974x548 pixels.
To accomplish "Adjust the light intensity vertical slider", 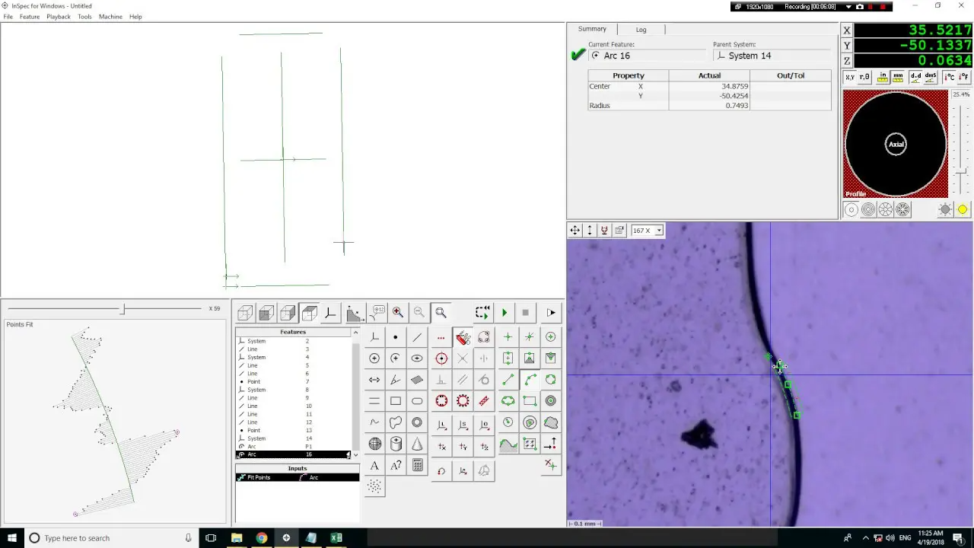I will tap(961, 172).
